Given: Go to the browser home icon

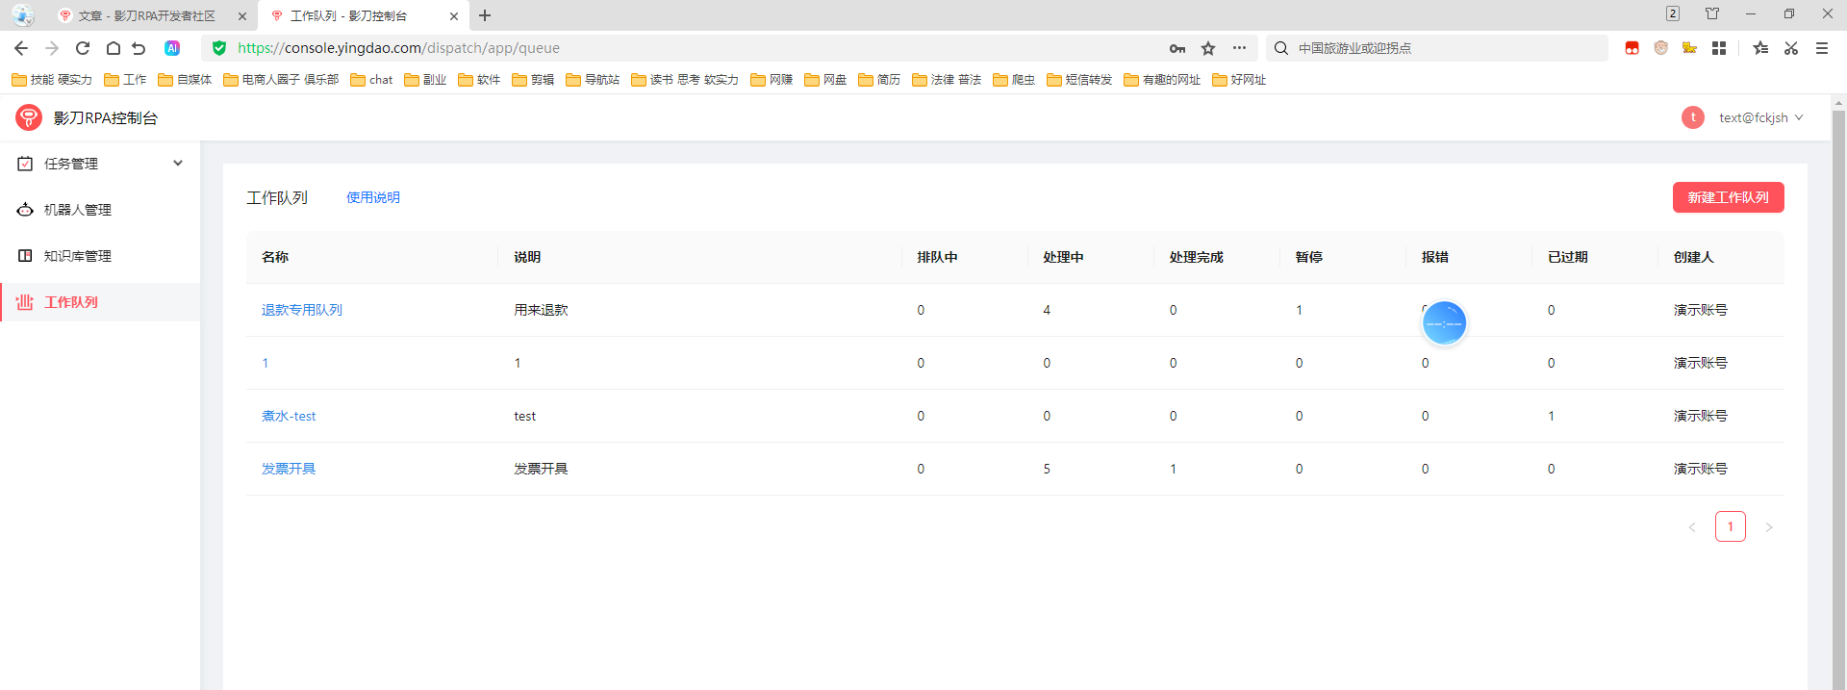Looking at the screenshot, I should 113,48.
